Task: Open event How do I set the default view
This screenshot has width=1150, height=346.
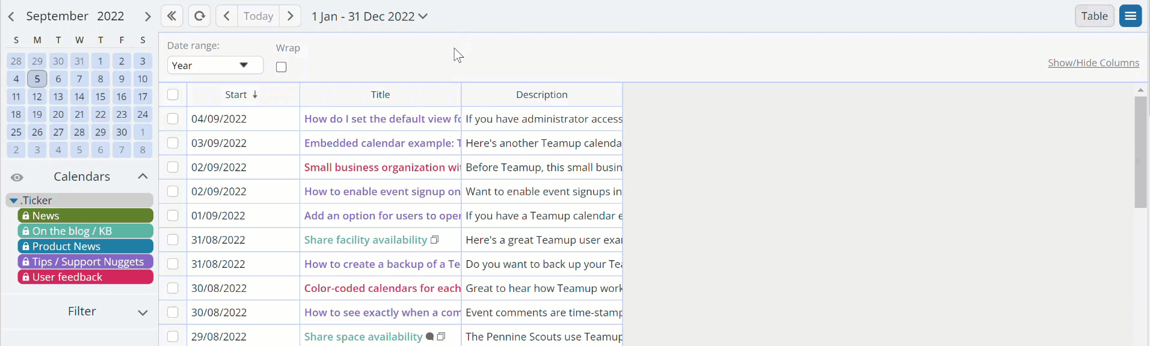Action: 383,119
